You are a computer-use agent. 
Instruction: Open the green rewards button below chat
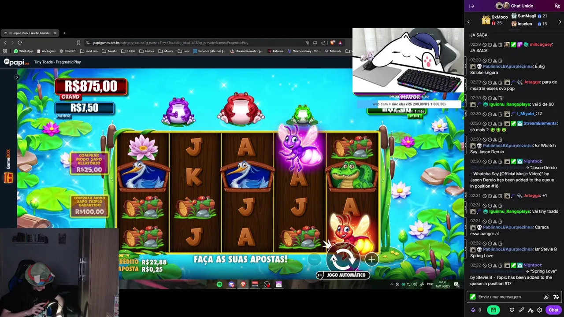point(493,310)
